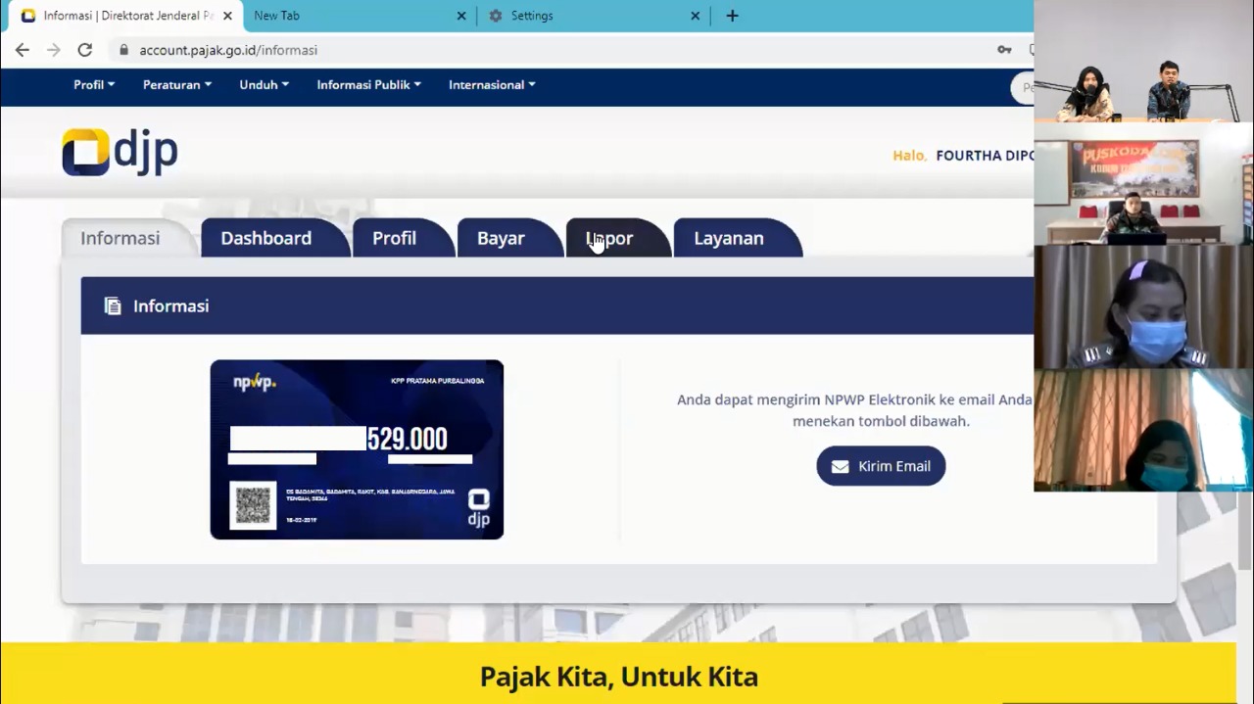Click the saved password key icon
Viewport: 1254px width, 704px height.
coord(1004,50)
